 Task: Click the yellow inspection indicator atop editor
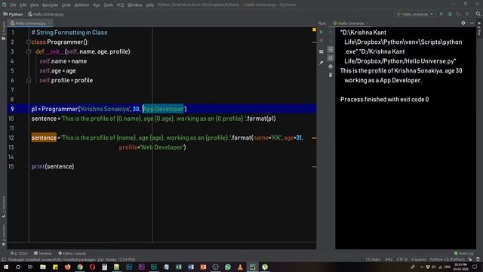pyautogui.click(x=314, y=30)
